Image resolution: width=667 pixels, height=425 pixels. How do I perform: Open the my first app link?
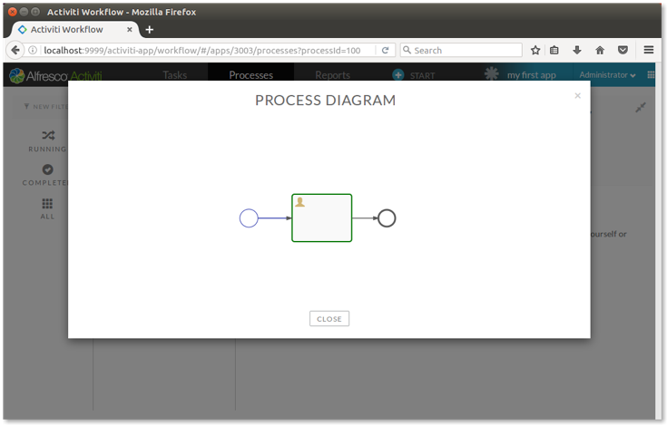tap(531, 75)
